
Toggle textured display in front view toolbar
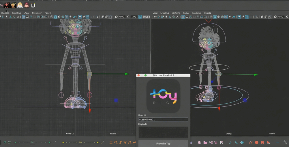(66, 17)
